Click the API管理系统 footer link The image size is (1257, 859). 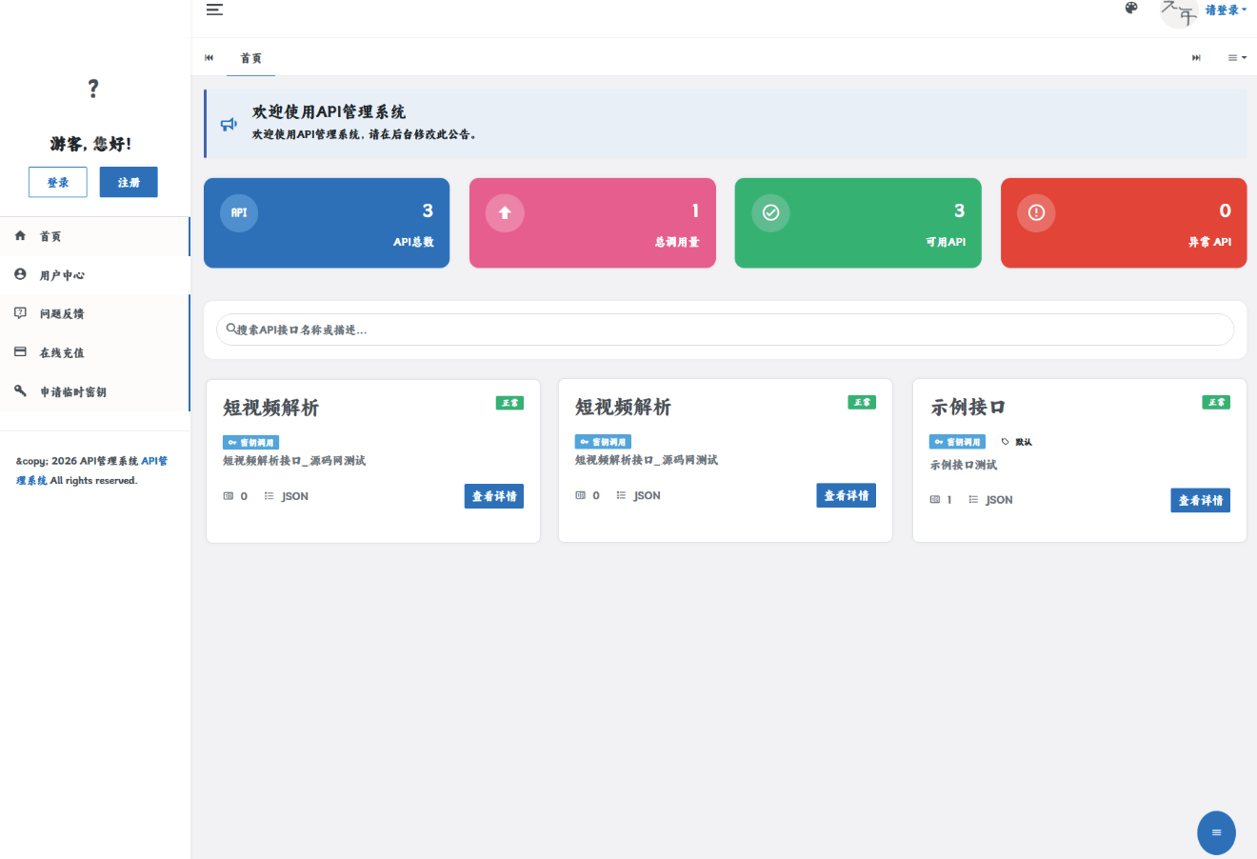pos(91,470)
